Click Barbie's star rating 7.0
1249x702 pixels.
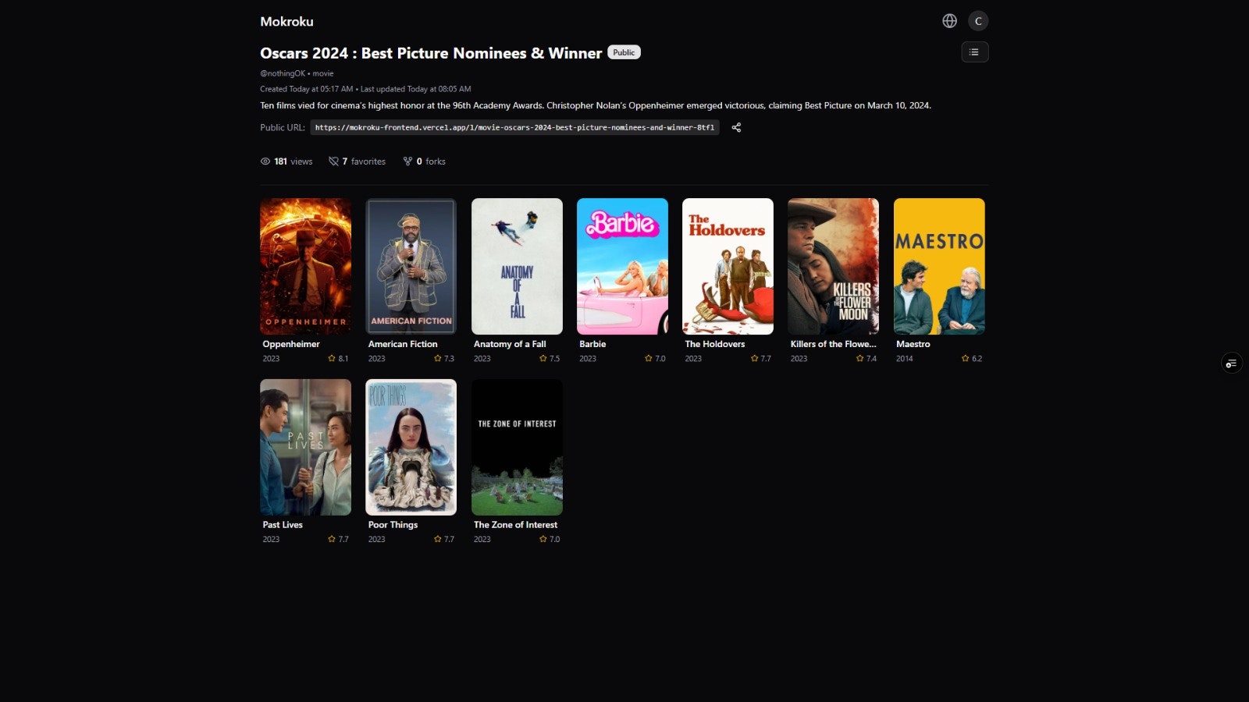(655, 359)
